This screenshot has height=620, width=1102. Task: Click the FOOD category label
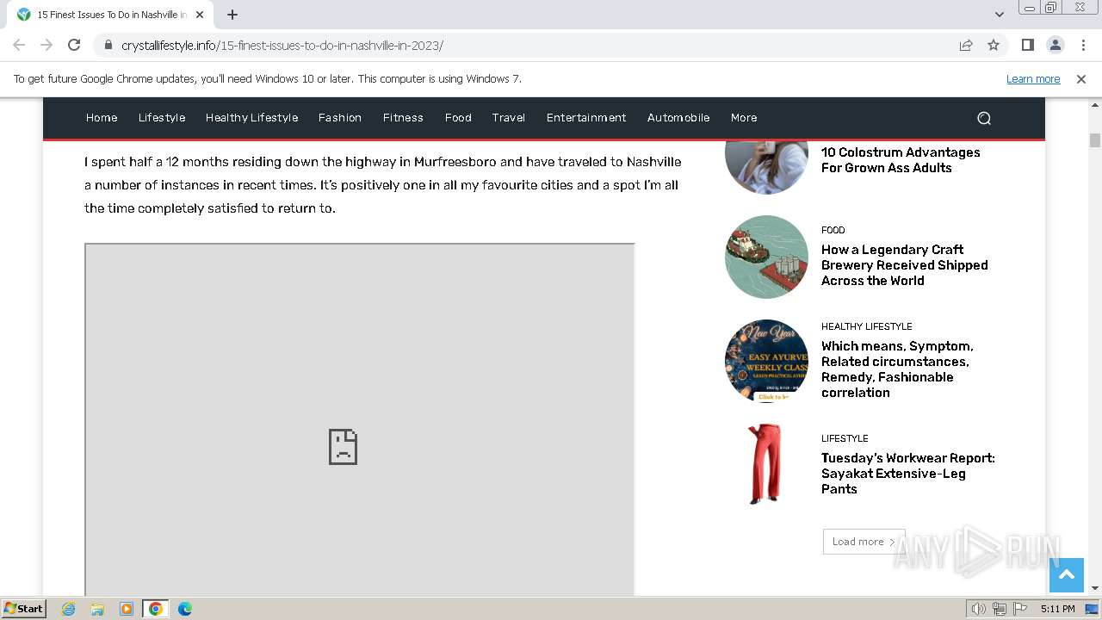coord(833,230)
